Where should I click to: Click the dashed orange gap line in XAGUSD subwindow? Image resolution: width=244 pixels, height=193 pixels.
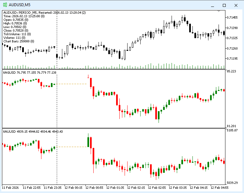(71, 84)
